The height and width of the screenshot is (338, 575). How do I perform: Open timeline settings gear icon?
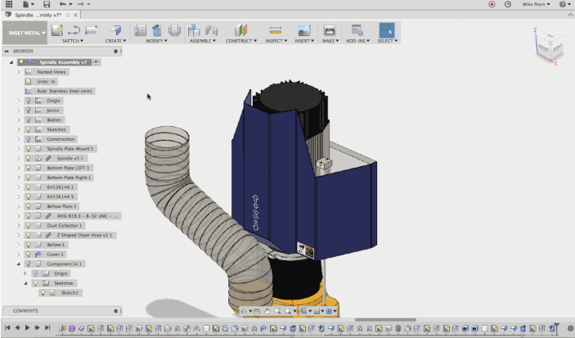click(x=569, y=328)
